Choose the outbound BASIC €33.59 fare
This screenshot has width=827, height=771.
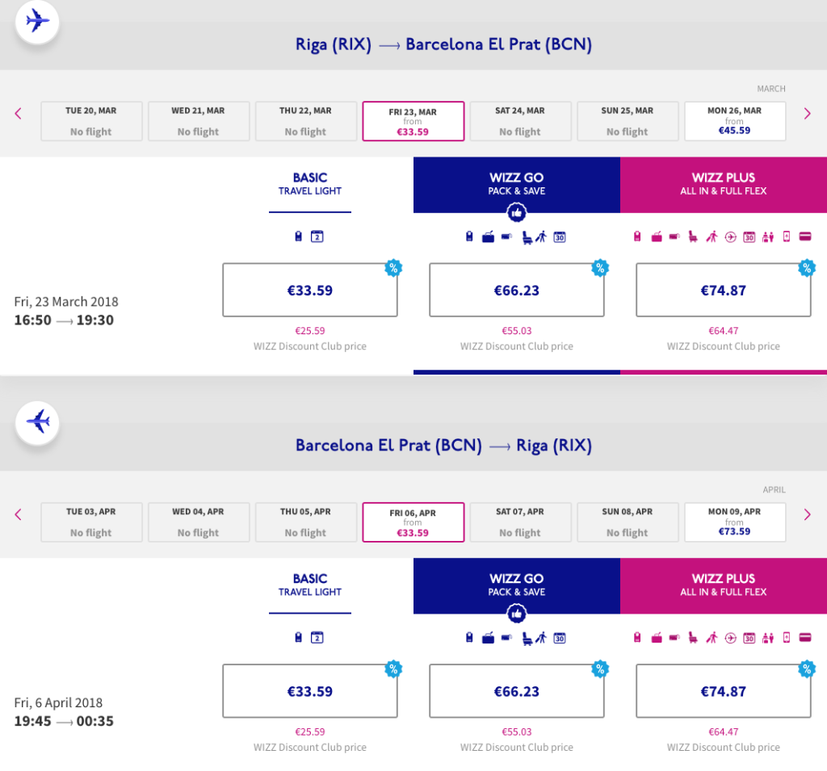point(310,290)
